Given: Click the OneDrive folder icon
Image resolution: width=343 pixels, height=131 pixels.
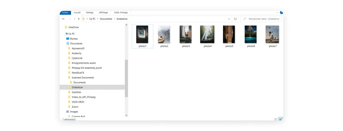Looking at the screenshot, I should (66, 27).
